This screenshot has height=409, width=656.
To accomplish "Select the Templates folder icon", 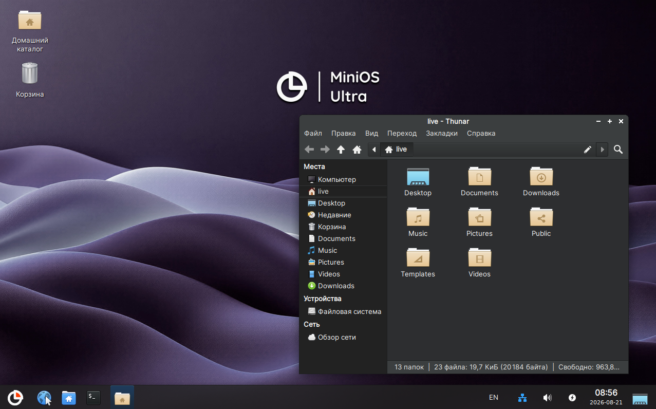I will point(418,257).
